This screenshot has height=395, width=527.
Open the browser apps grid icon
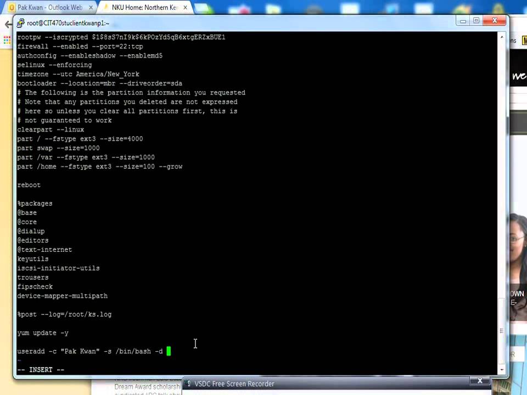pos(7,40)
